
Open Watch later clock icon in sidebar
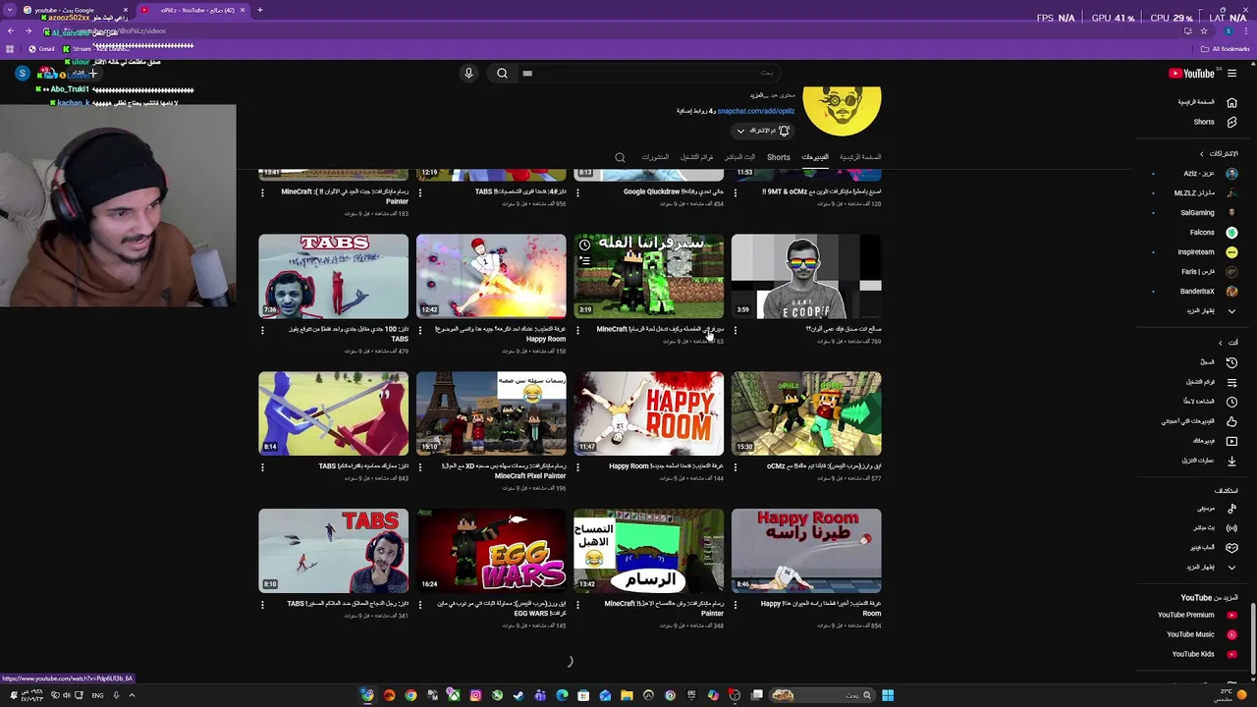(1231, 402)
